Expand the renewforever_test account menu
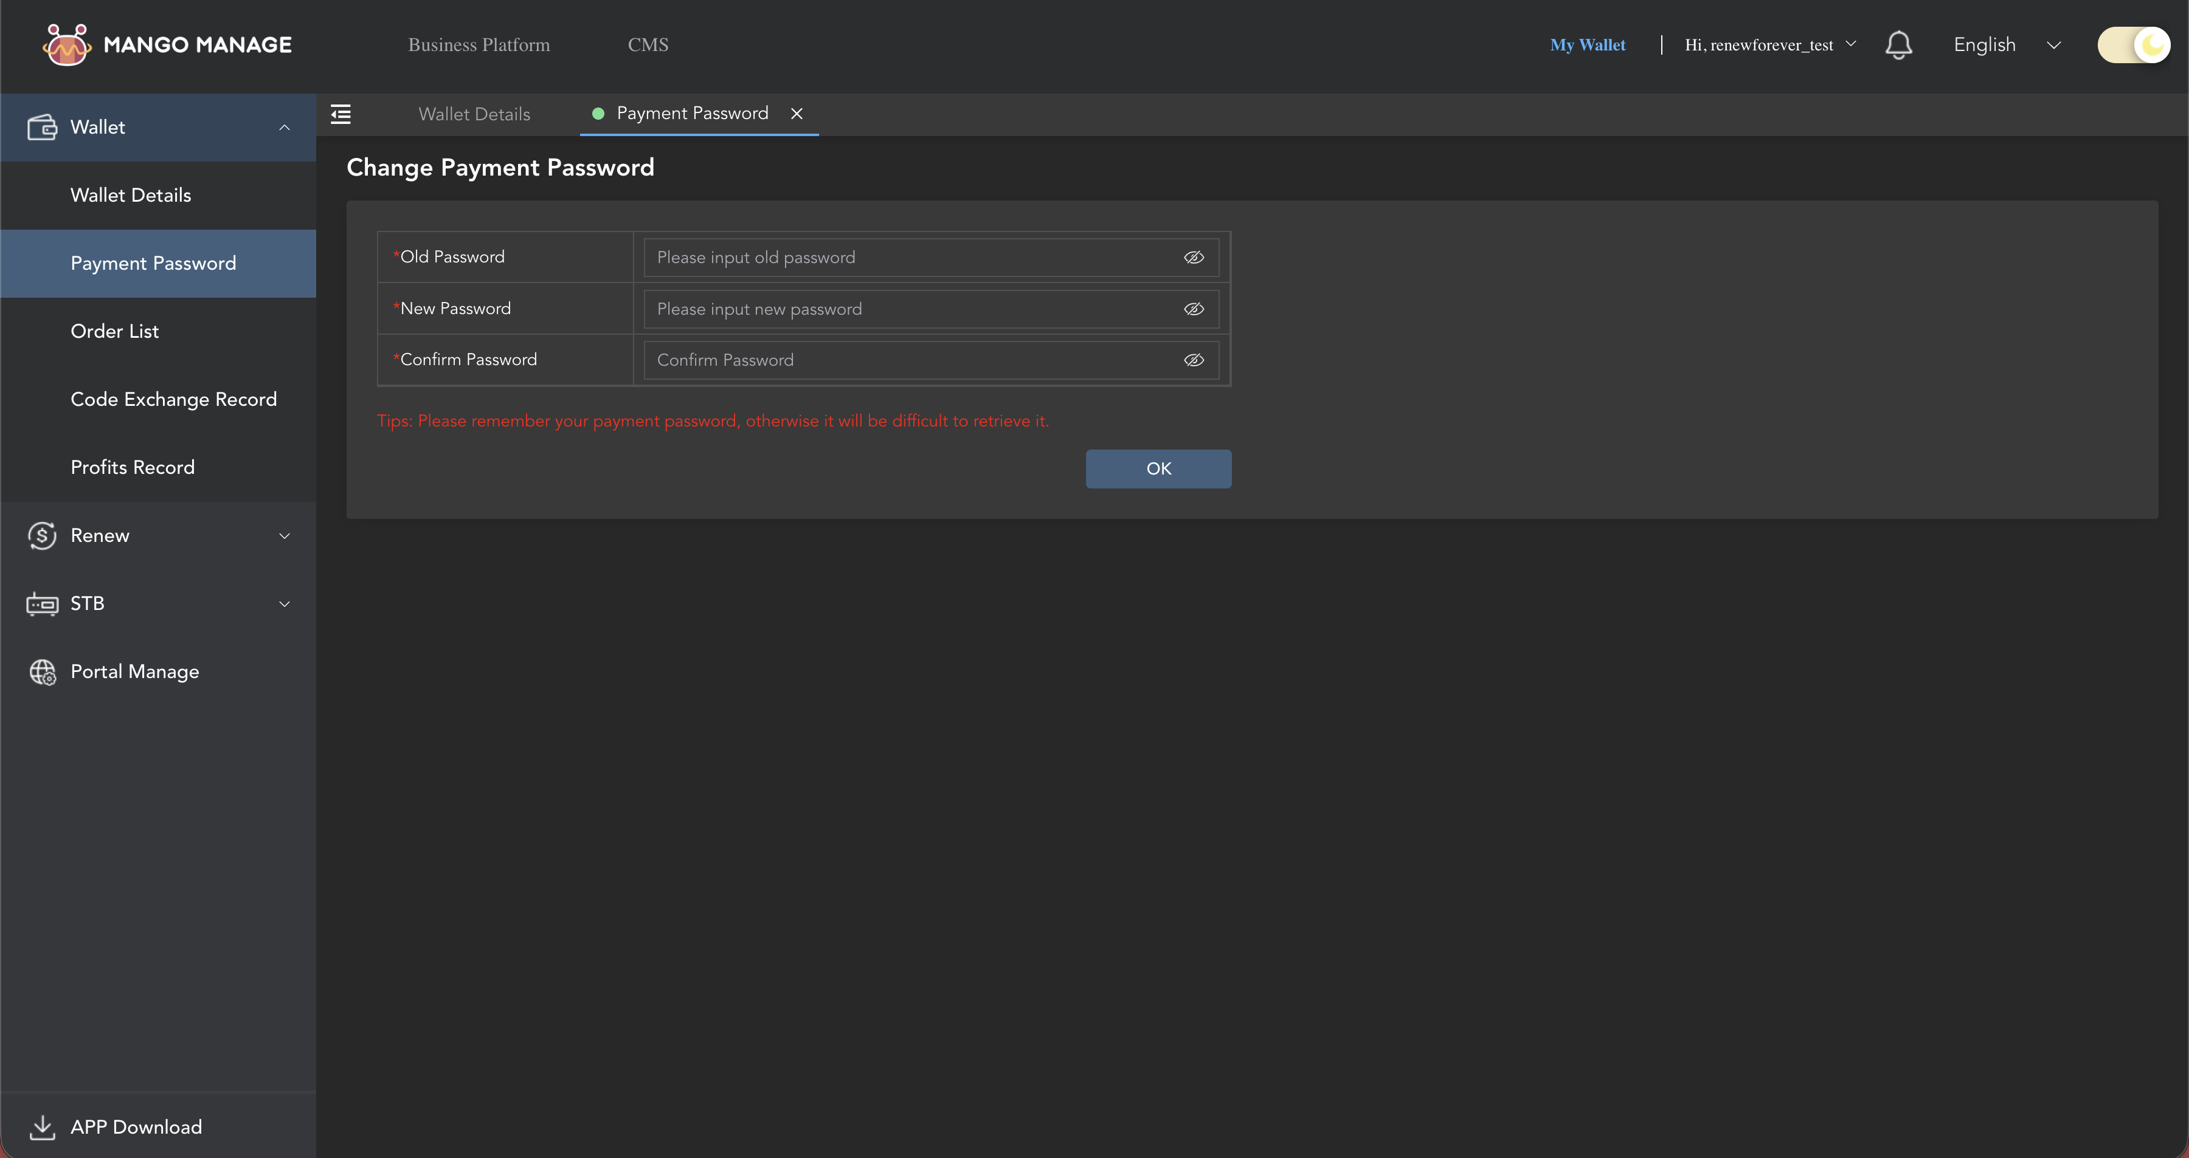Viewport: 2189px width, 1158px height. 1768,44
